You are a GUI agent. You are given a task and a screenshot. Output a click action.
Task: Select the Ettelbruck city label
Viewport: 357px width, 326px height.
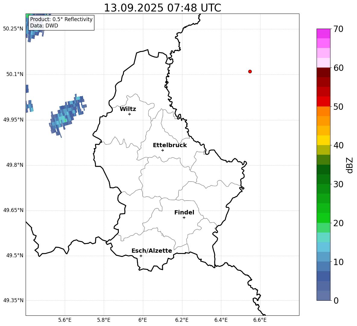170,145
